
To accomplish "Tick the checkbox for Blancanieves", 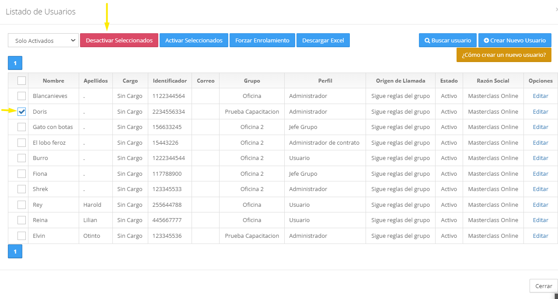I will (21, 96).
